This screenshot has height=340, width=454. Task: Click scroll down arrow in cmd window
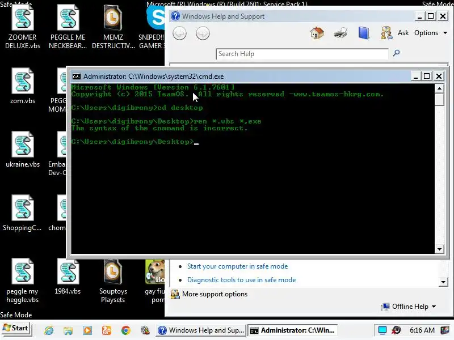click(x=439, y=249)
